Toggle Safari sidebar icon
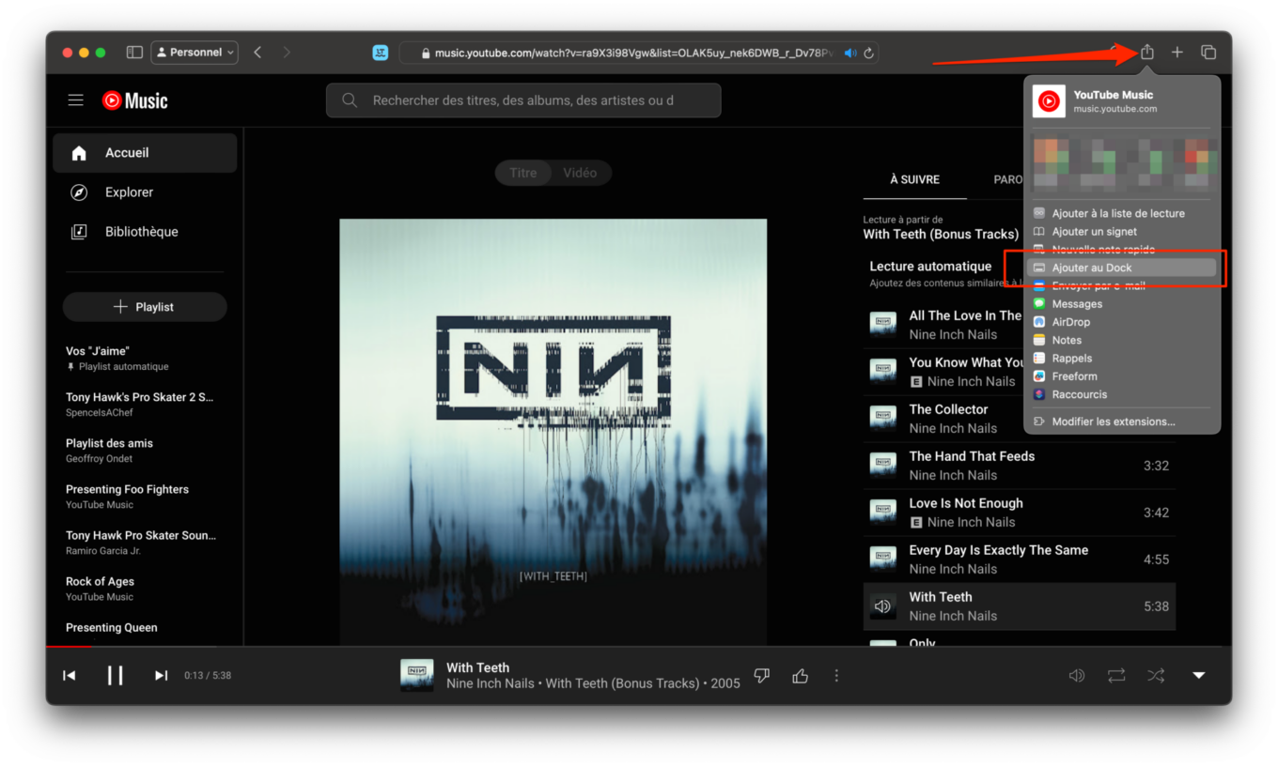The height and width of the screenshot is (766, 1278). tap(134, 53)
